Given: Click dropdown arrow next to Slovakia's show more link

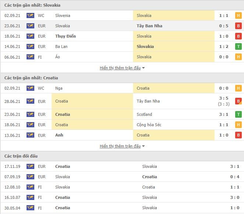Looking at the screenshot, I should [143, 68].
